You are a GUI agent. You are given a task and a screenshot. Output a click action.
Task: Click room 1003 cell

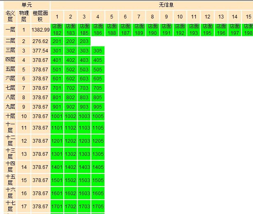(84, 116)
